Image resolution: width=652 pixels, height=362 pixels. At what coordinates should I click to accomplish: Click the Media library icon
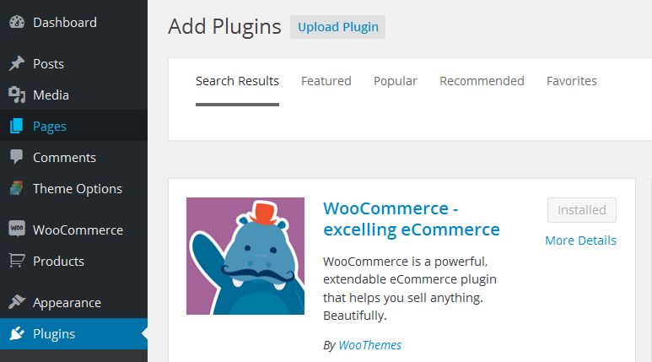[x=16, y=95]
